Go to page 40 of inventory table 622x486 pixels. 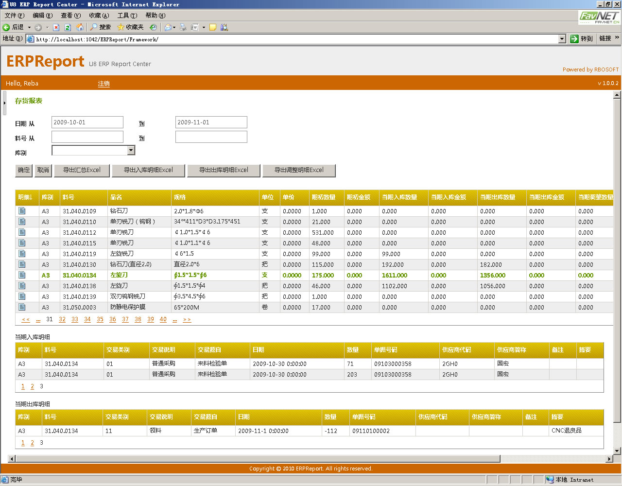click(163, 319)
